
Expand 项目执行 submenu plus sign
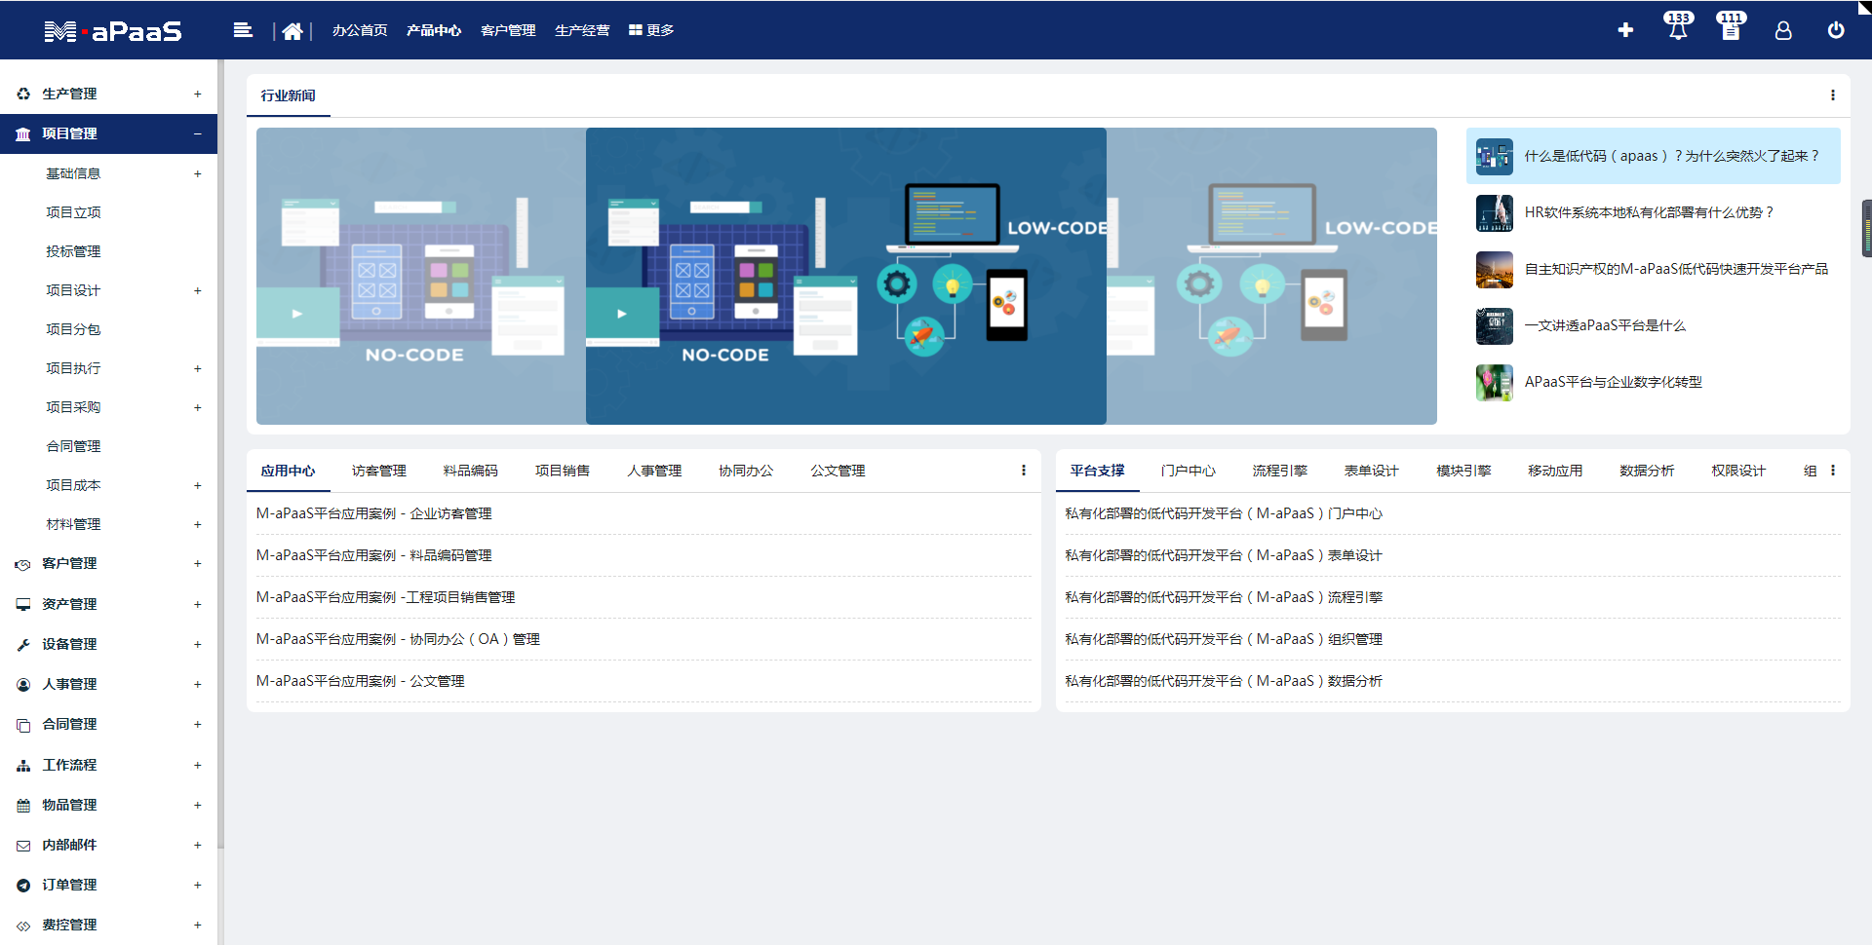(x=197, y=368)
